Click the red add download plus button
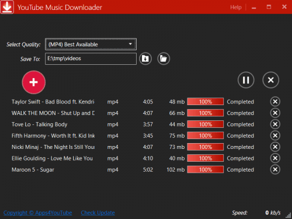292x219 pixels. coord(34,82)
